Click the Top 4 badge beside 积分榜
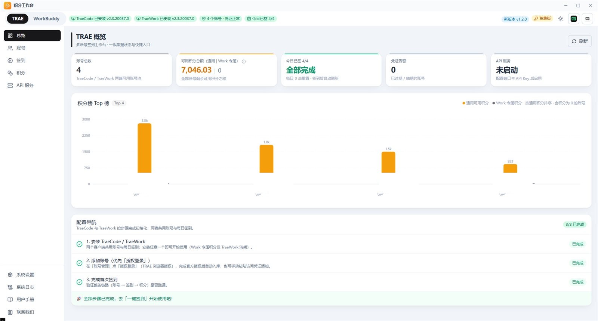The height and width of the screenshot is (321, 598). click(119, 103)
